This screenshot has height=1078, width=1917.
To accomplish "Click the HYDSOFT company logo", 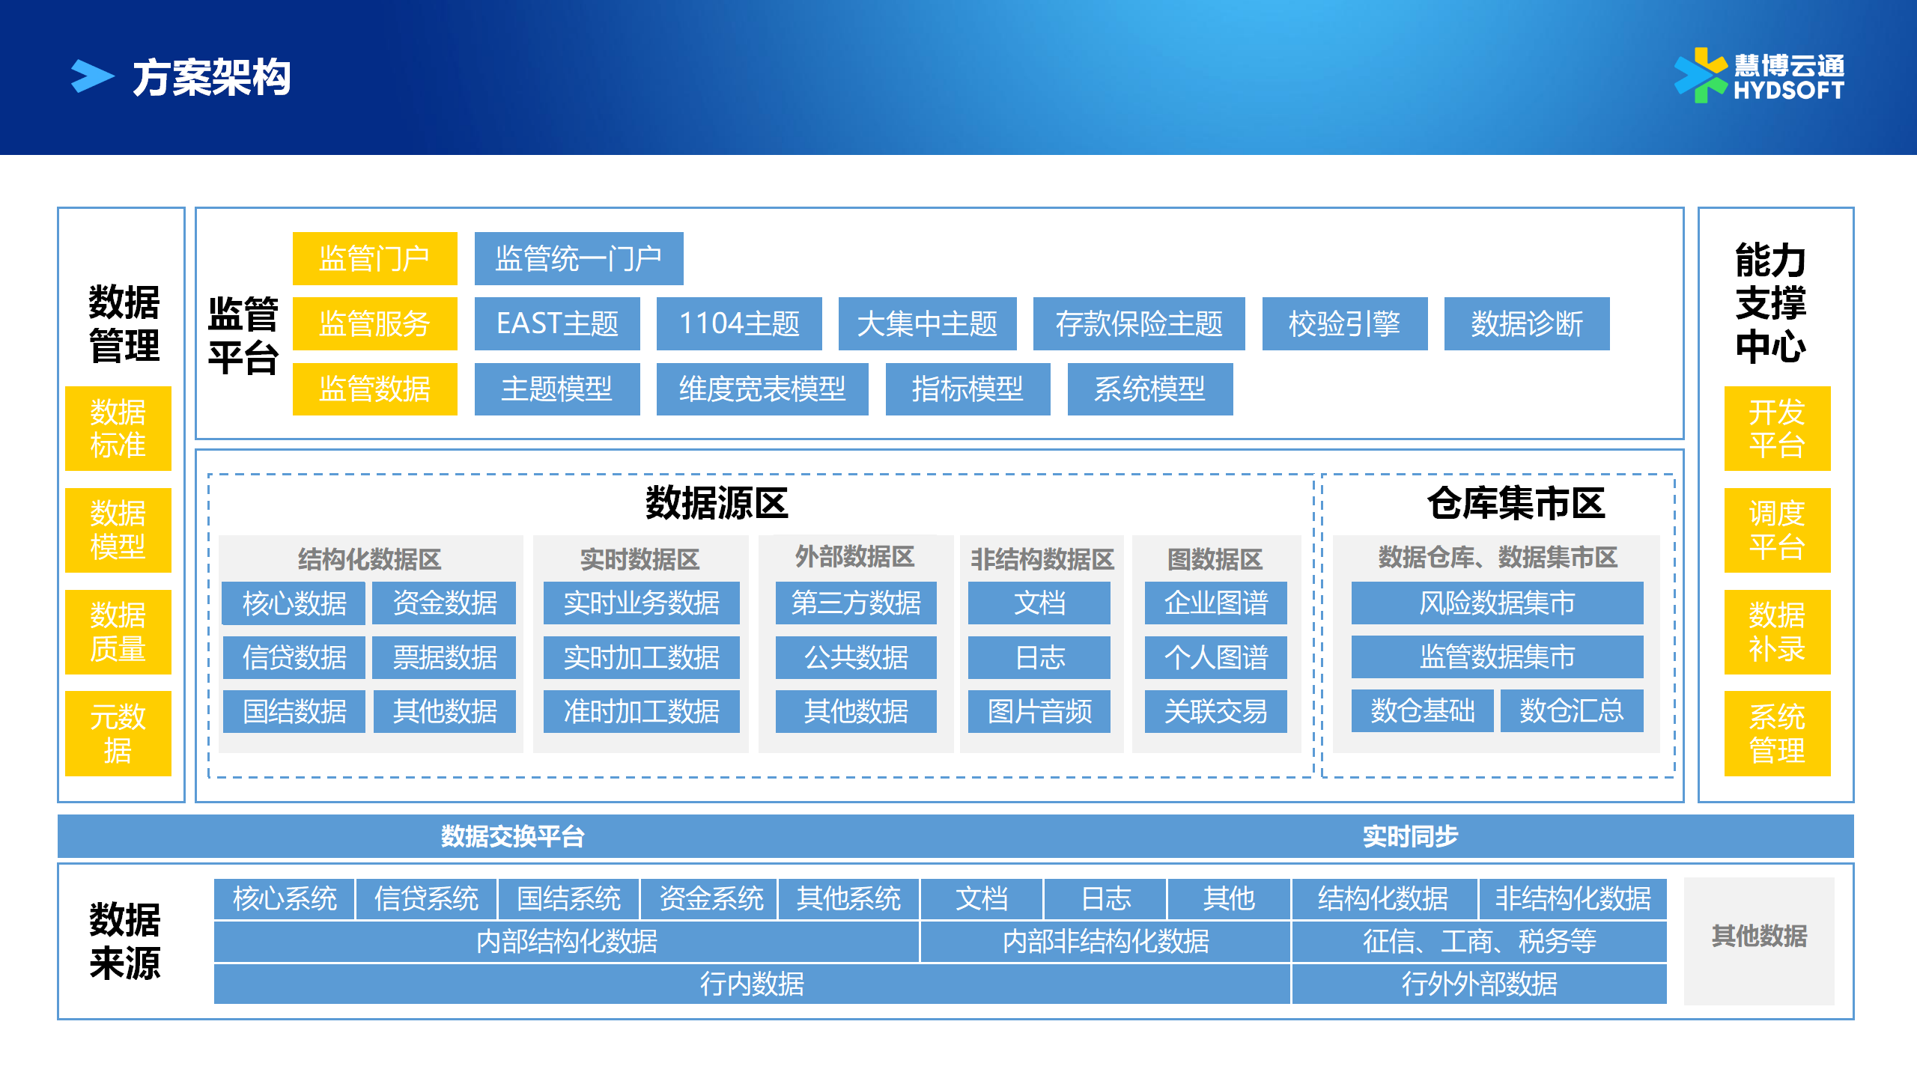I will 1759,76.
